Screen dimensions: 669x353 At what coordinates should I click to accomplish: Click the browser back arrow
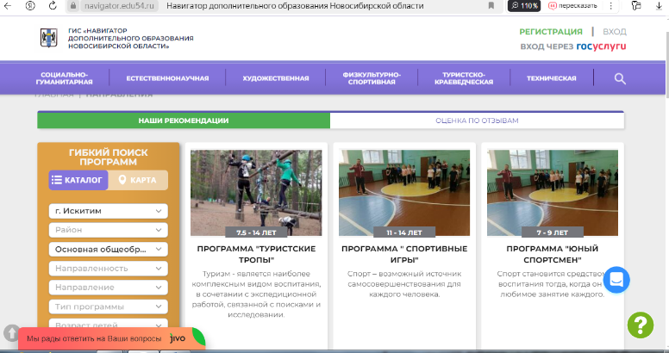point(8,6)
